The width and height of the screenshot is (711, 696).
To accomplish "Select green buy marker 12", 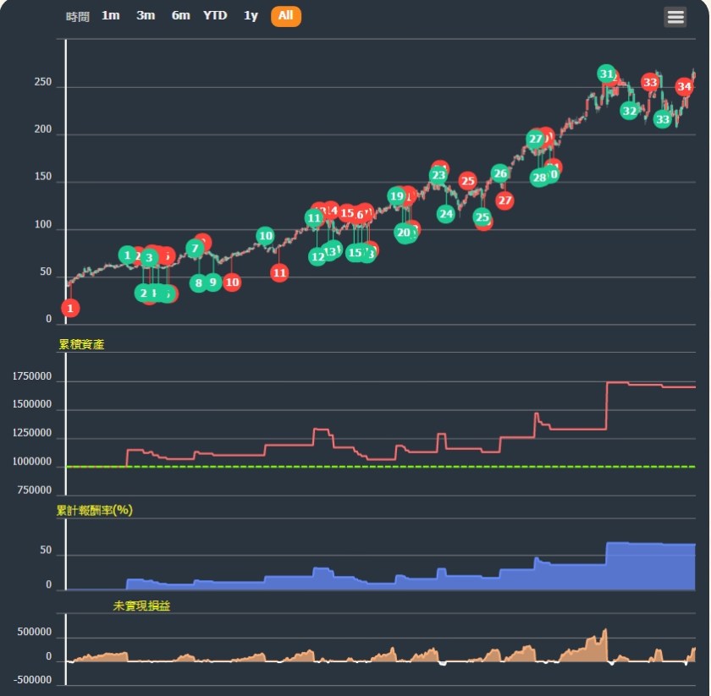I will tap(317, 256).
